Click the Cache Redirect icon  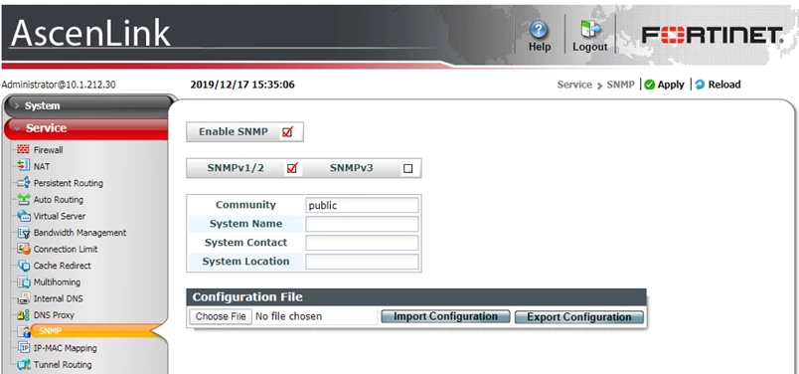[x=24, y=266]
